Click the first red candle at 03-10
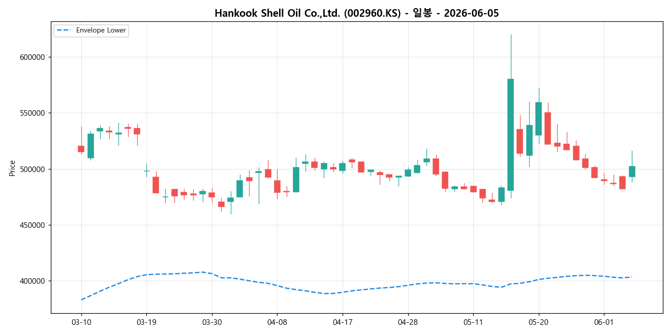 coord(81,149)
